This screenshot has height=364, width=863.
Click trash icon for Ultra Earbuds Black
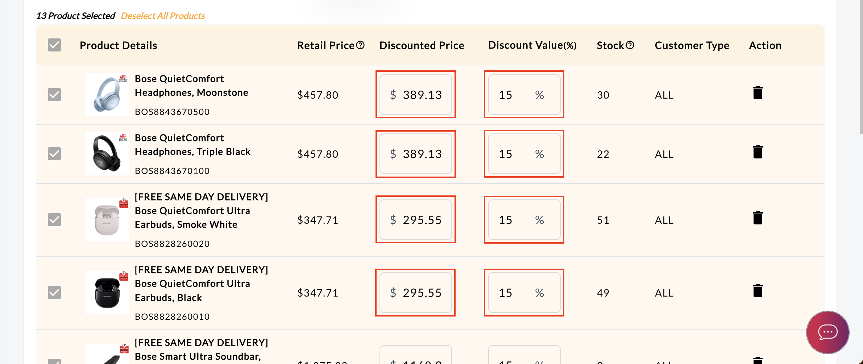[x=758, y=291]
